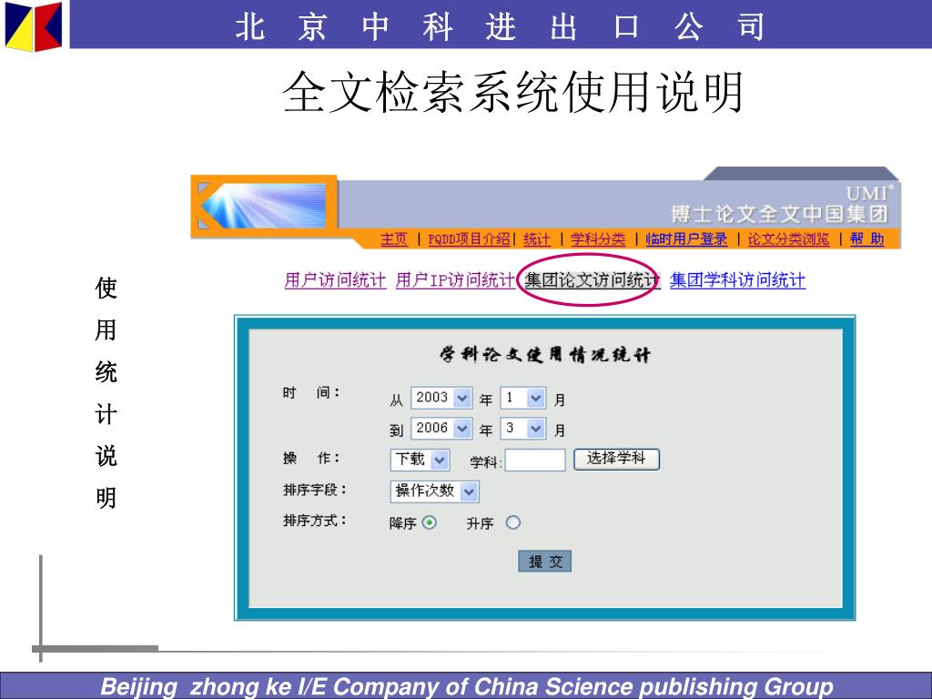This screenshot has height=699, width=932.
Task: Click the 学科 text input field
Action: [535, 460]
